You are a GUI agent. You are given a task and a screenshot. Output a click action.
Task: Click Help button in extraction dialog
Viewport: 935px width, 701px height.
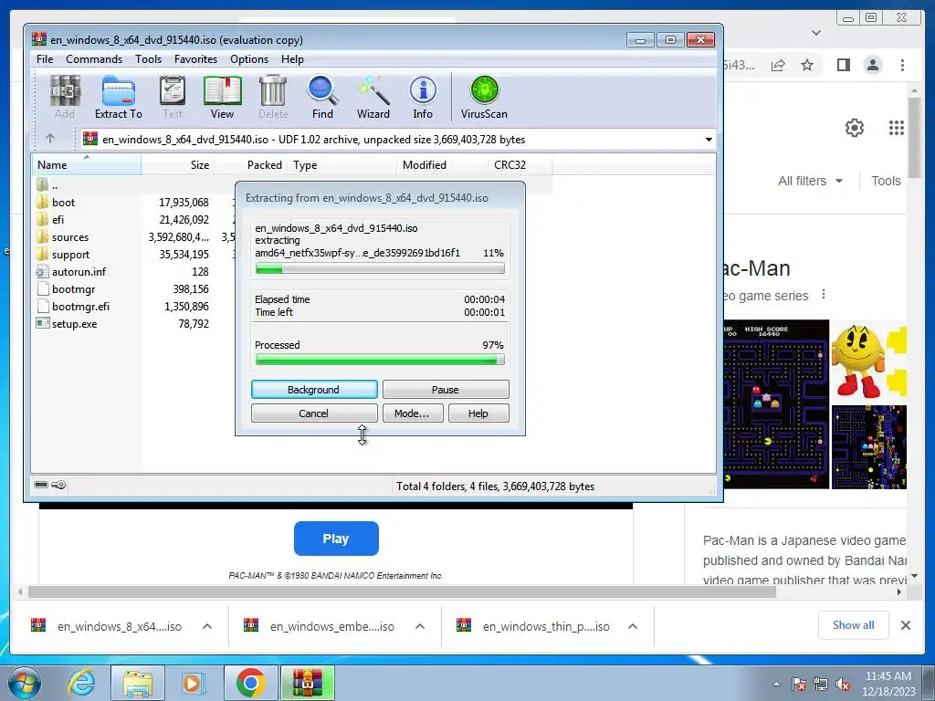[478, 413]
